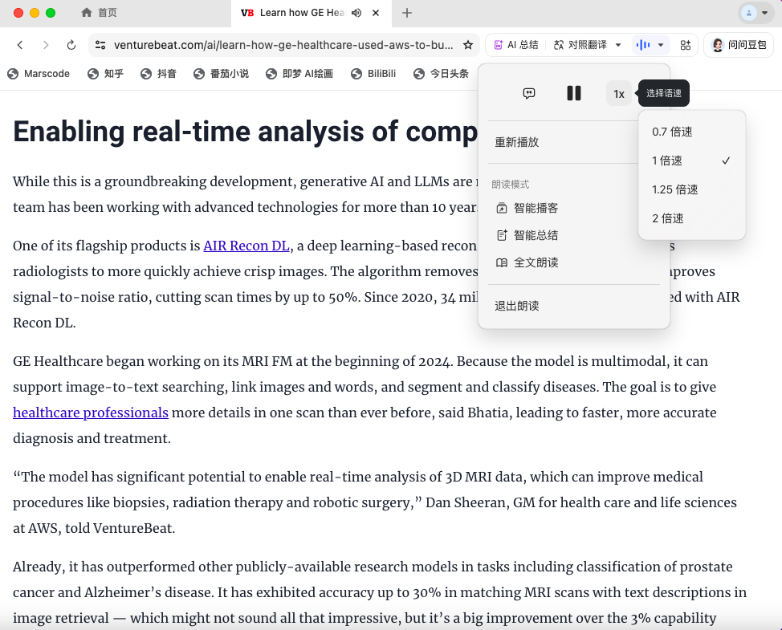Screen dimensions: 782x630
Task: Pause the reading playback
Action: coord(574,93)
